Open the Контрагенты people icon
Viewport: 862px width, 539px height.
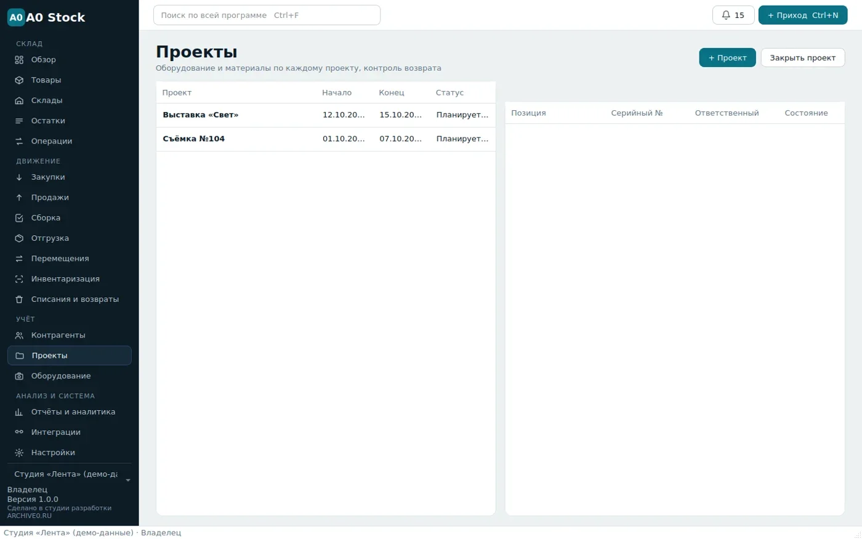click(x=19, y=336)
